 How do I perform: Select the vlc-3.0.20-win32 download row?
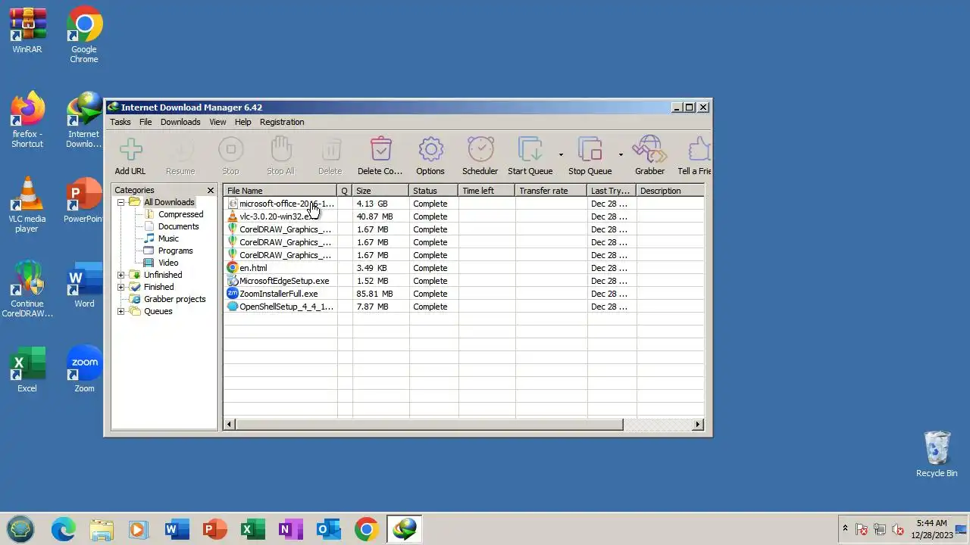(464, 216)
